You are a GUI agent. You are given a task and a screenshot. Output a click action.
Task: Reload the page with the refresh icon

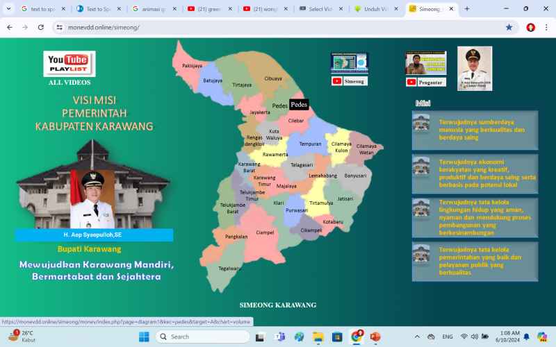[41, 27]
